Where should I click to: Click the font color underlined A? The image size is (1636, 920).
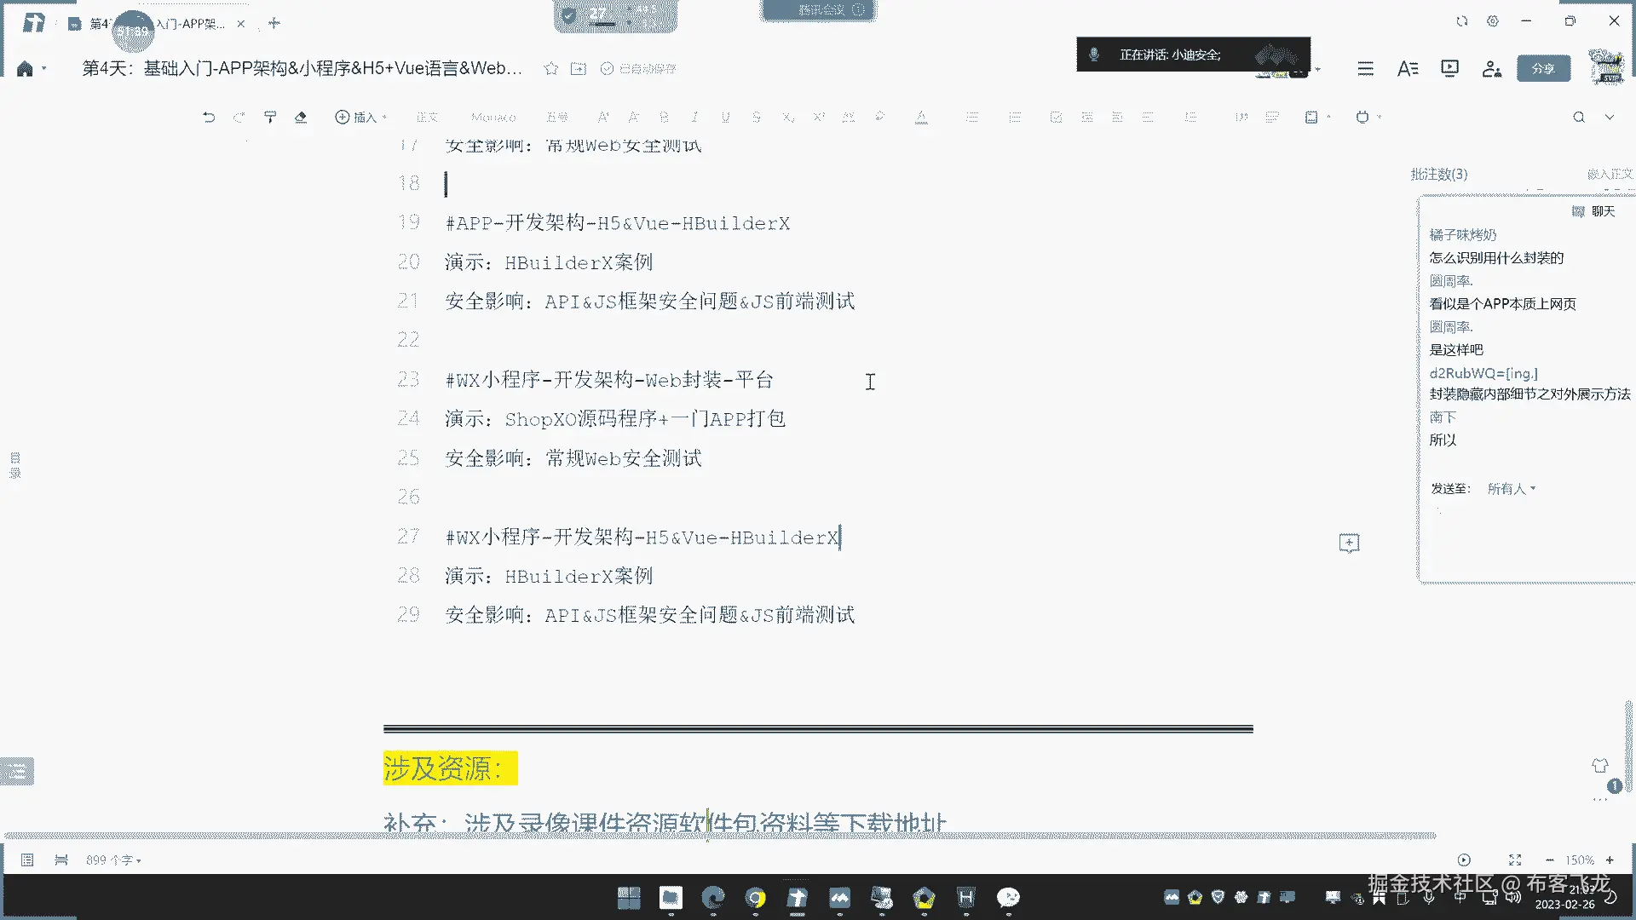pos(921,118)
